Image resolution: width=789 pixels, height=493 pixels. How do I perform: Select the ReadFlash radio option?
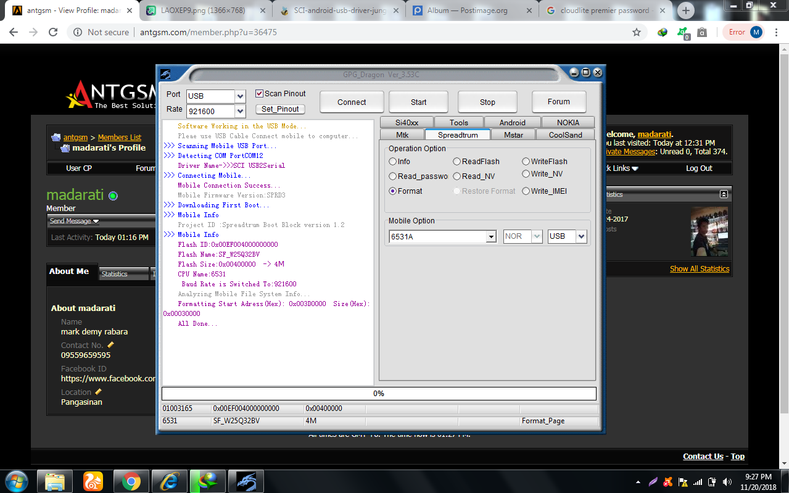click(456, 162)
